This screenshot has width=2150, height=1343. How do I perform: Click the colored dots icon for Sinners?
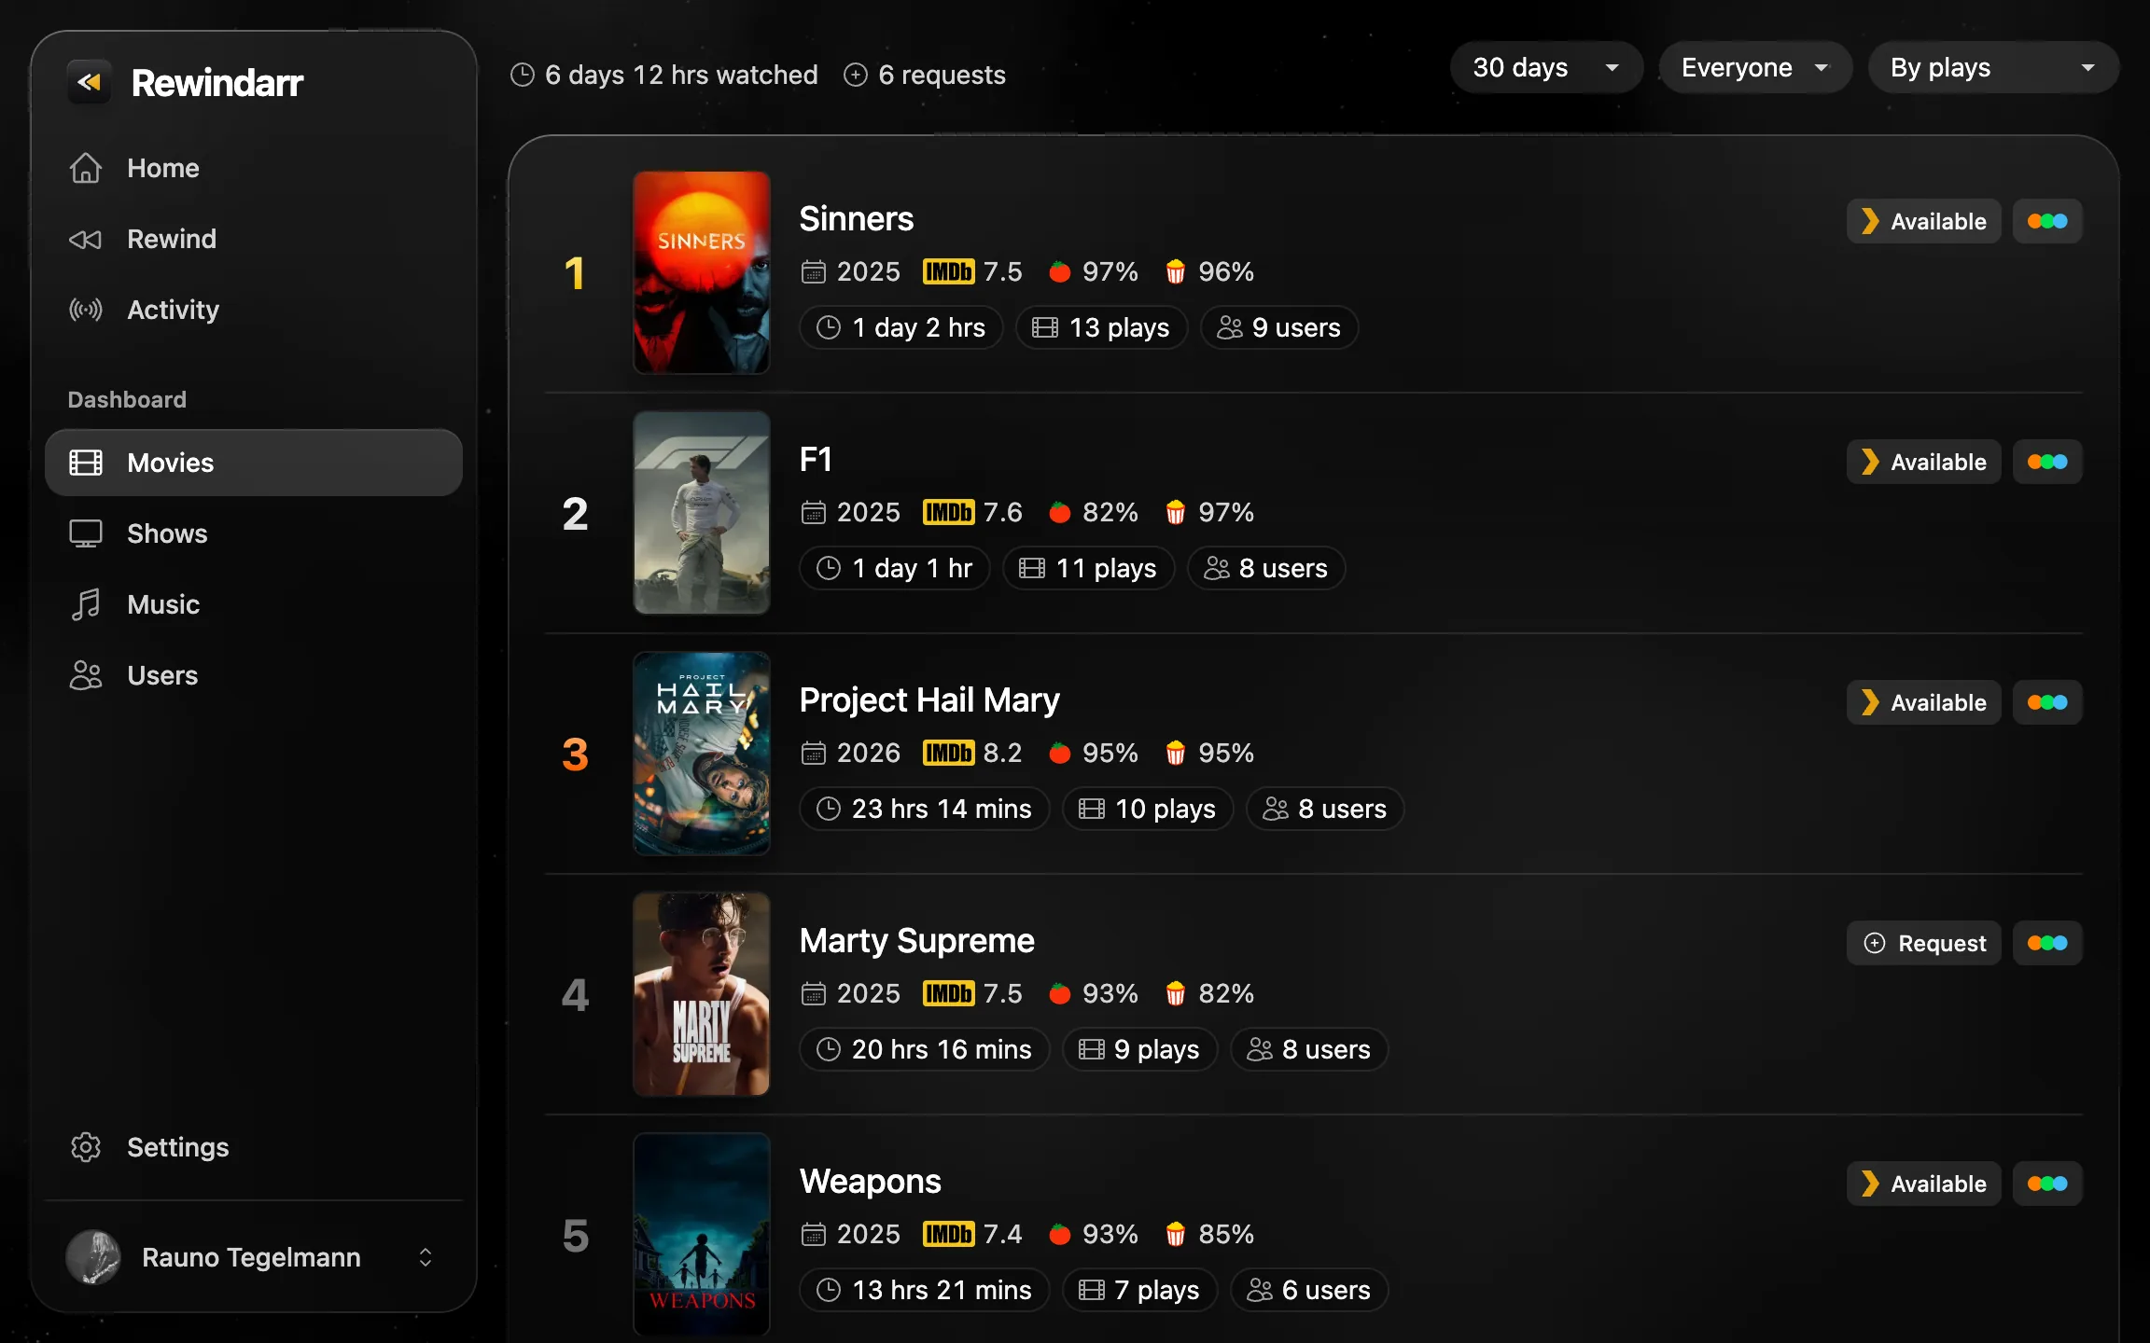pos(2047,221)
